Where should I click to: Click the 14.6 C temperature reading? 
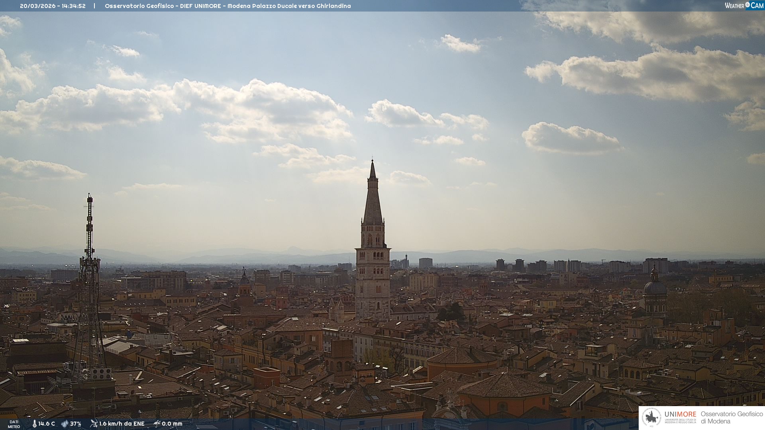(x=47, y=424)
